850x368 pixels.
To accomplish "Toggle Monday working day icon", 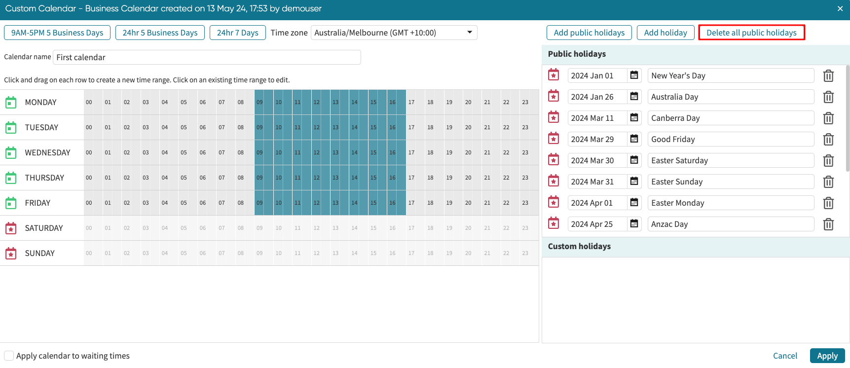I will tap(11, 102).
